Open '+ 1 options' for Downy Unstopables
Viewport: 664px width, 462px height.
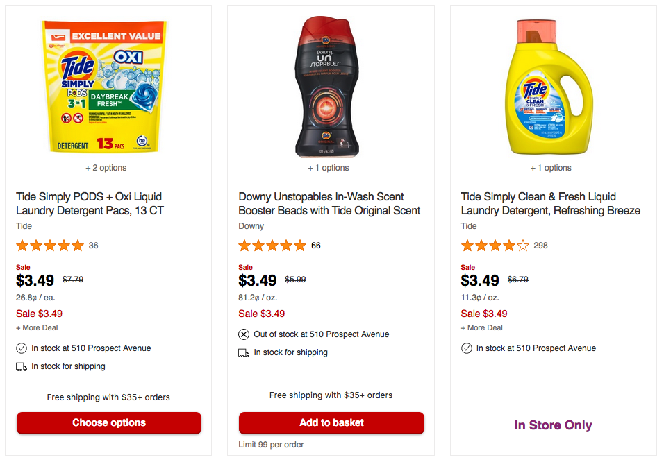coord(329,168)
